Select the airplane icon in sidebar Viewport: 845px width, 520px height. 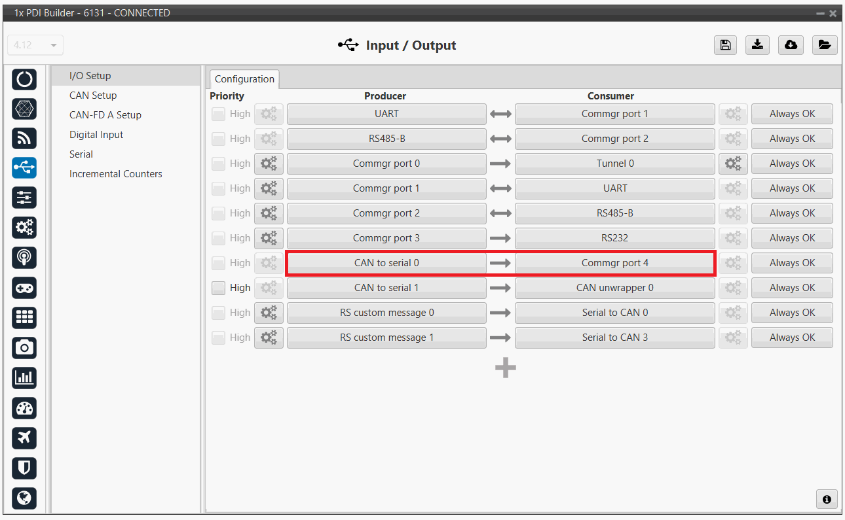click(x=24, y=438)
